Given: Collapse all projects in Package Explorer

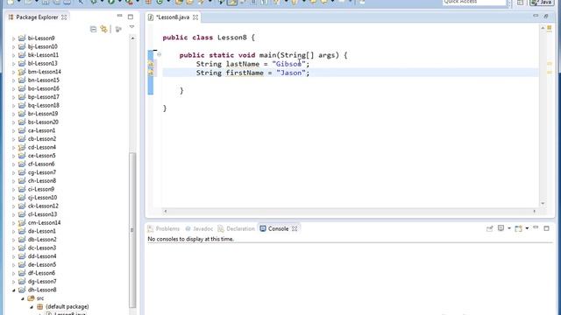Looking at the screenshot, I should pyautogui.click(x=94, y=29).
